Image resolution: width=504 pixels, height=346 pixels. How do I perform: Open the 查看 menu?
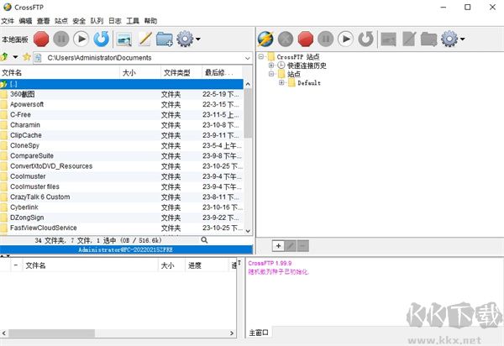44,21
